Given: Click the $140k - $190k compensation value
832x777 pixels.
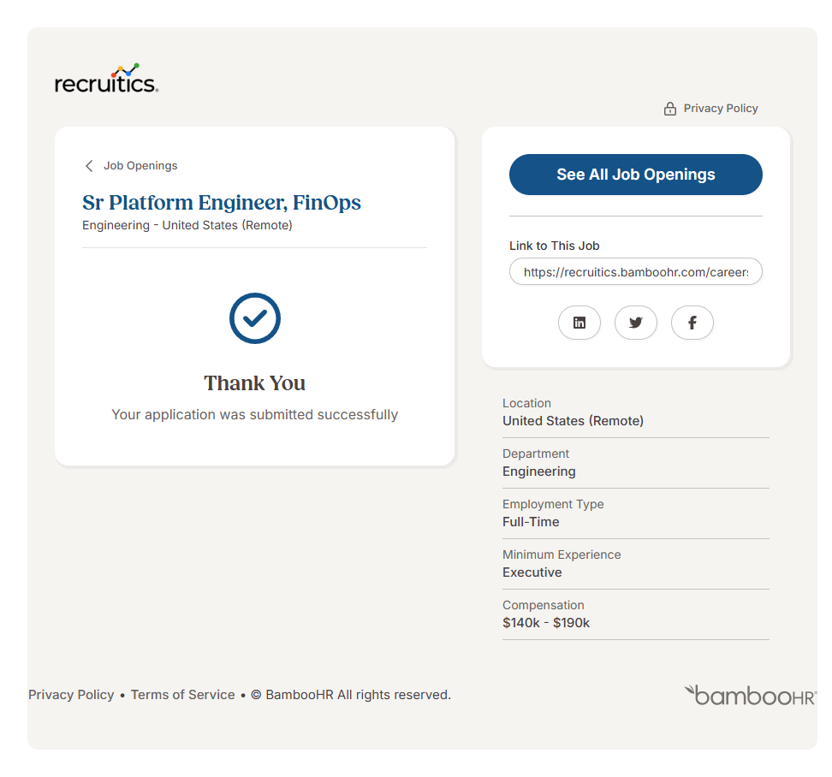Looking at the screenshot, I should click(x=546, y=623).
